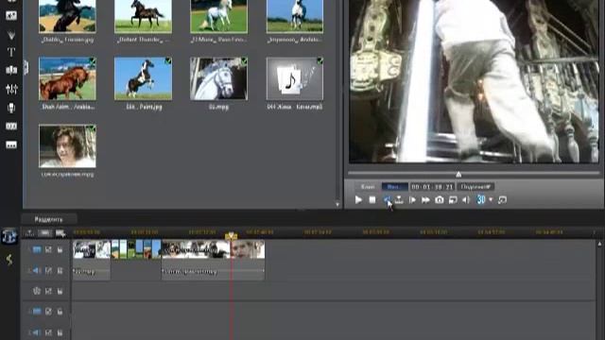Image resolution: width=605 pixels, height=340 pixels.
Task: Click the first video track icon
Action: click(x=37, y=249)
